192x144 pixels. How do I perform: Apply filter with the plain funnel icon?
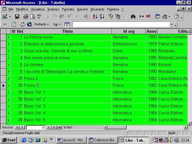tap(124, 16)
